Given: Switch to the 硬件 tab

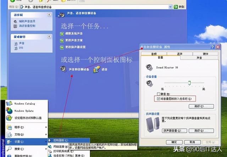Looking at the screenshot, I should pos(205,54).
